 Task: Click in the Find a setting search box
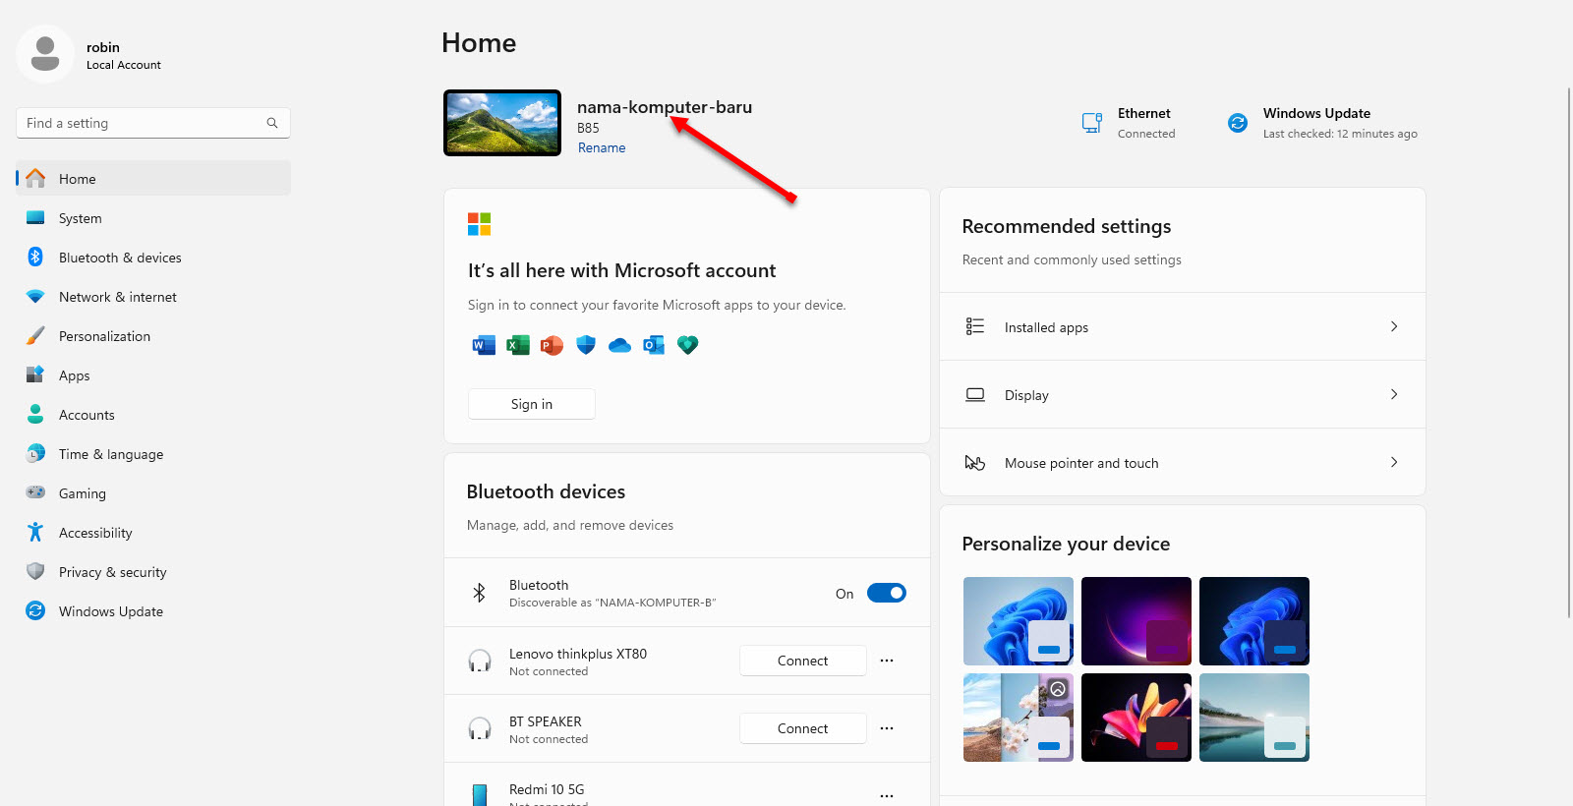point(143,123)
